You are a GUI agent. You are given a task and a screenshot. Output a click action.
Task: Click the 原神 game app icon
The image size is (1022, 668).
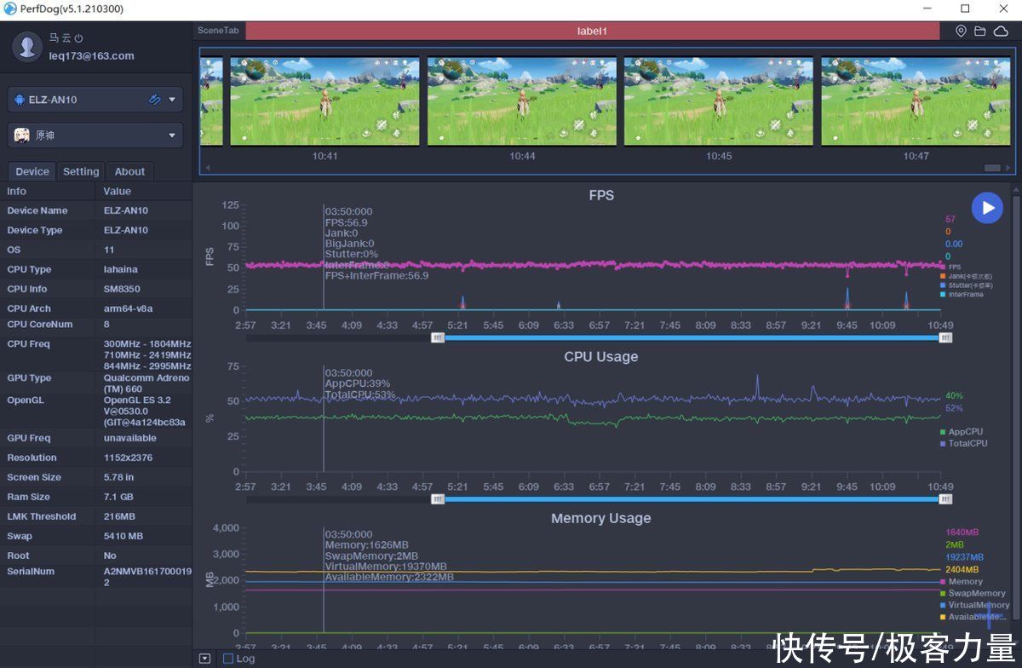(x=22, y=135)
